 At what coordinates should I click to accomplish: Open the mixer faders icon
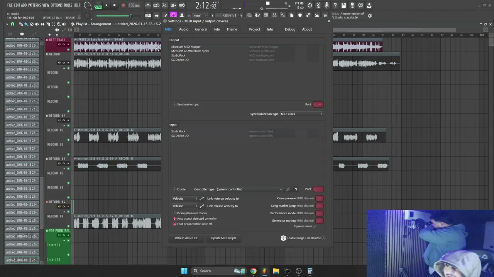274,15
